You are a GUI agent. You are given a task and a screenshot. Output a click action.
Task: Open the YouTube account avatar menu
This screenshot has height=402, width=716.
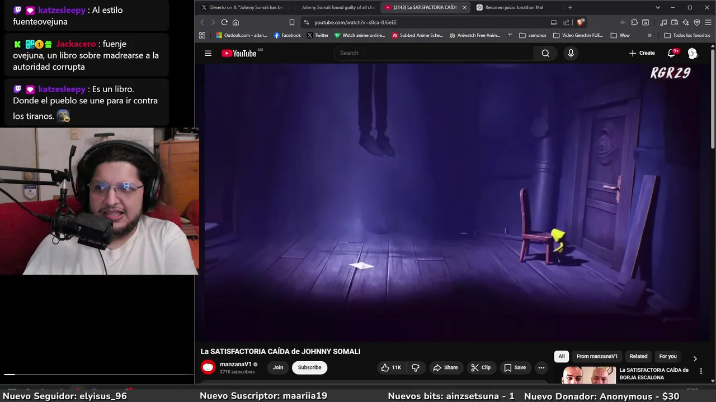(x=693, y=53)
